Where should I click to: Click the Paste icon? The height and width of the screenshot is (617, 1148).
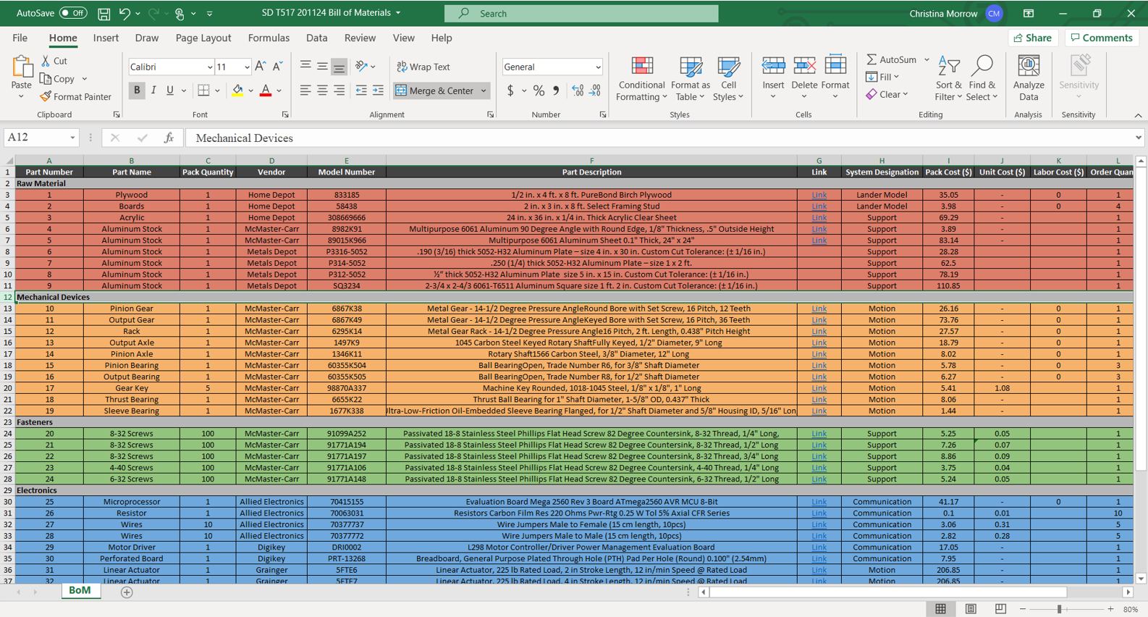(x=22, y=67)
